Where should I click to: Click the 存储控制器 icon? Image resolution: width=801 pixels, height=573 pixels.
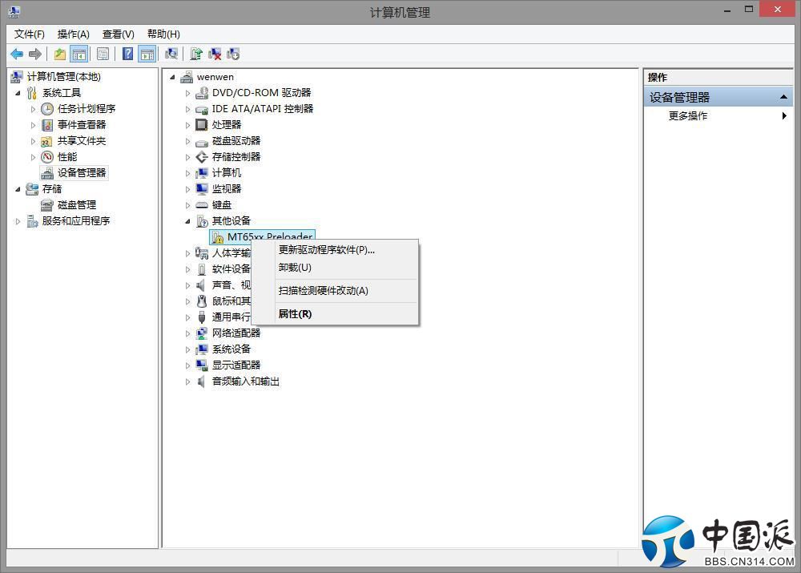[202, 157]
